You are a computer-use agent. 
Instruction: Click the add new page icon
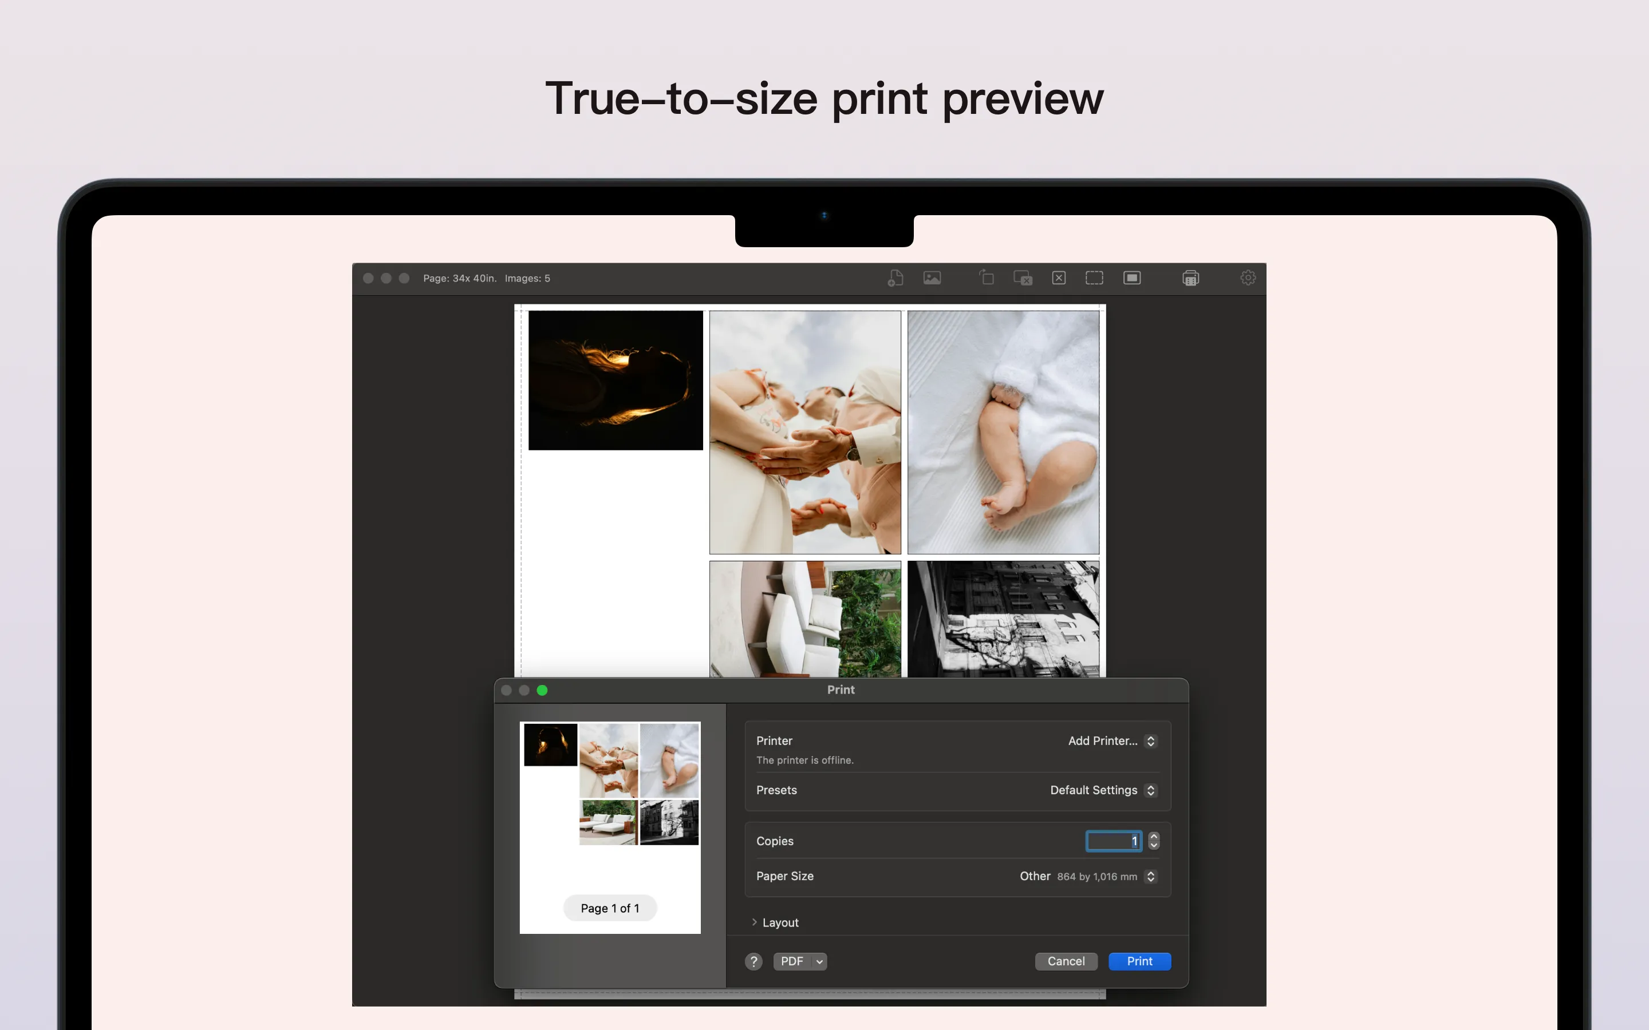tap(895, 278)
